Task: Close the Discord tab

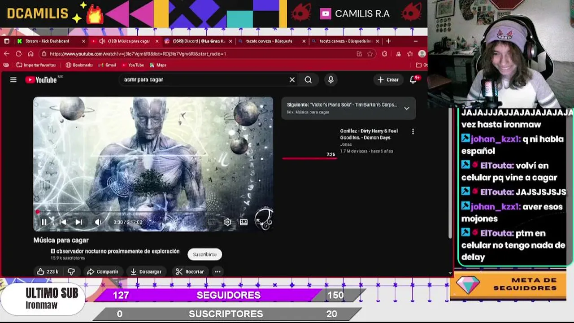Action: 230,41
